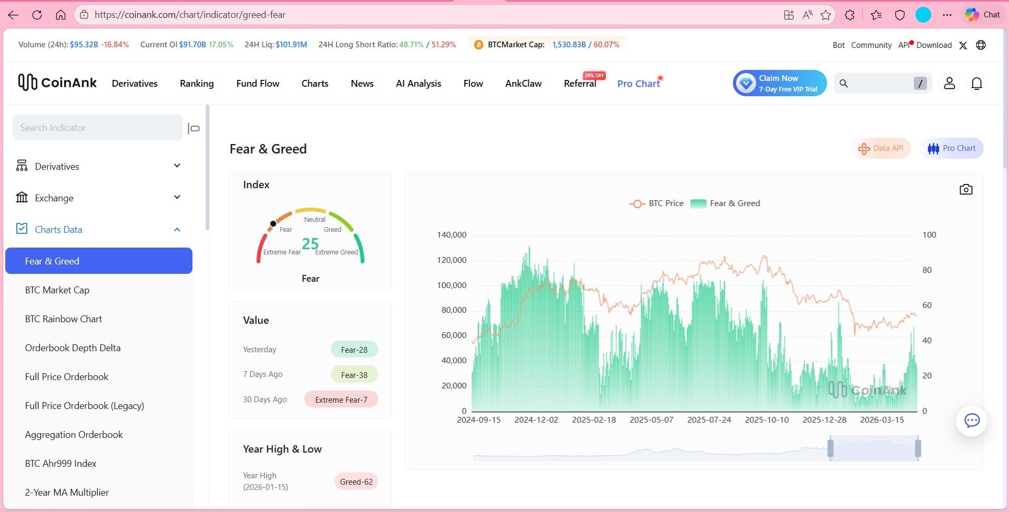Click left handle of chart range slider

[831, 448]
